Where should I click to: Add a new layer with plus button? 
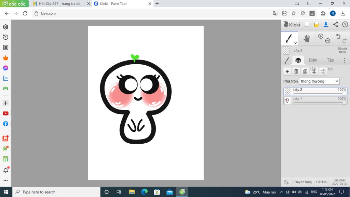click(x=287, y=71)
